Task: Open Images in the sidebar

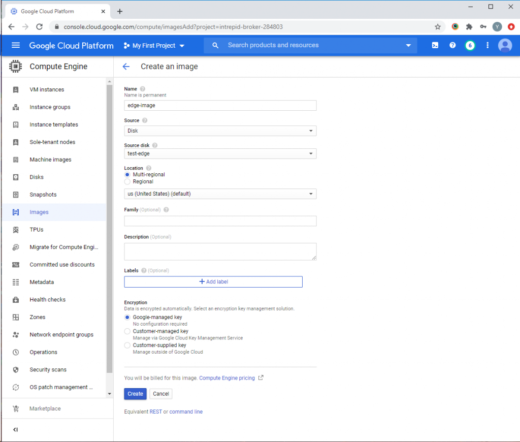Action: (x=39, y=212)
